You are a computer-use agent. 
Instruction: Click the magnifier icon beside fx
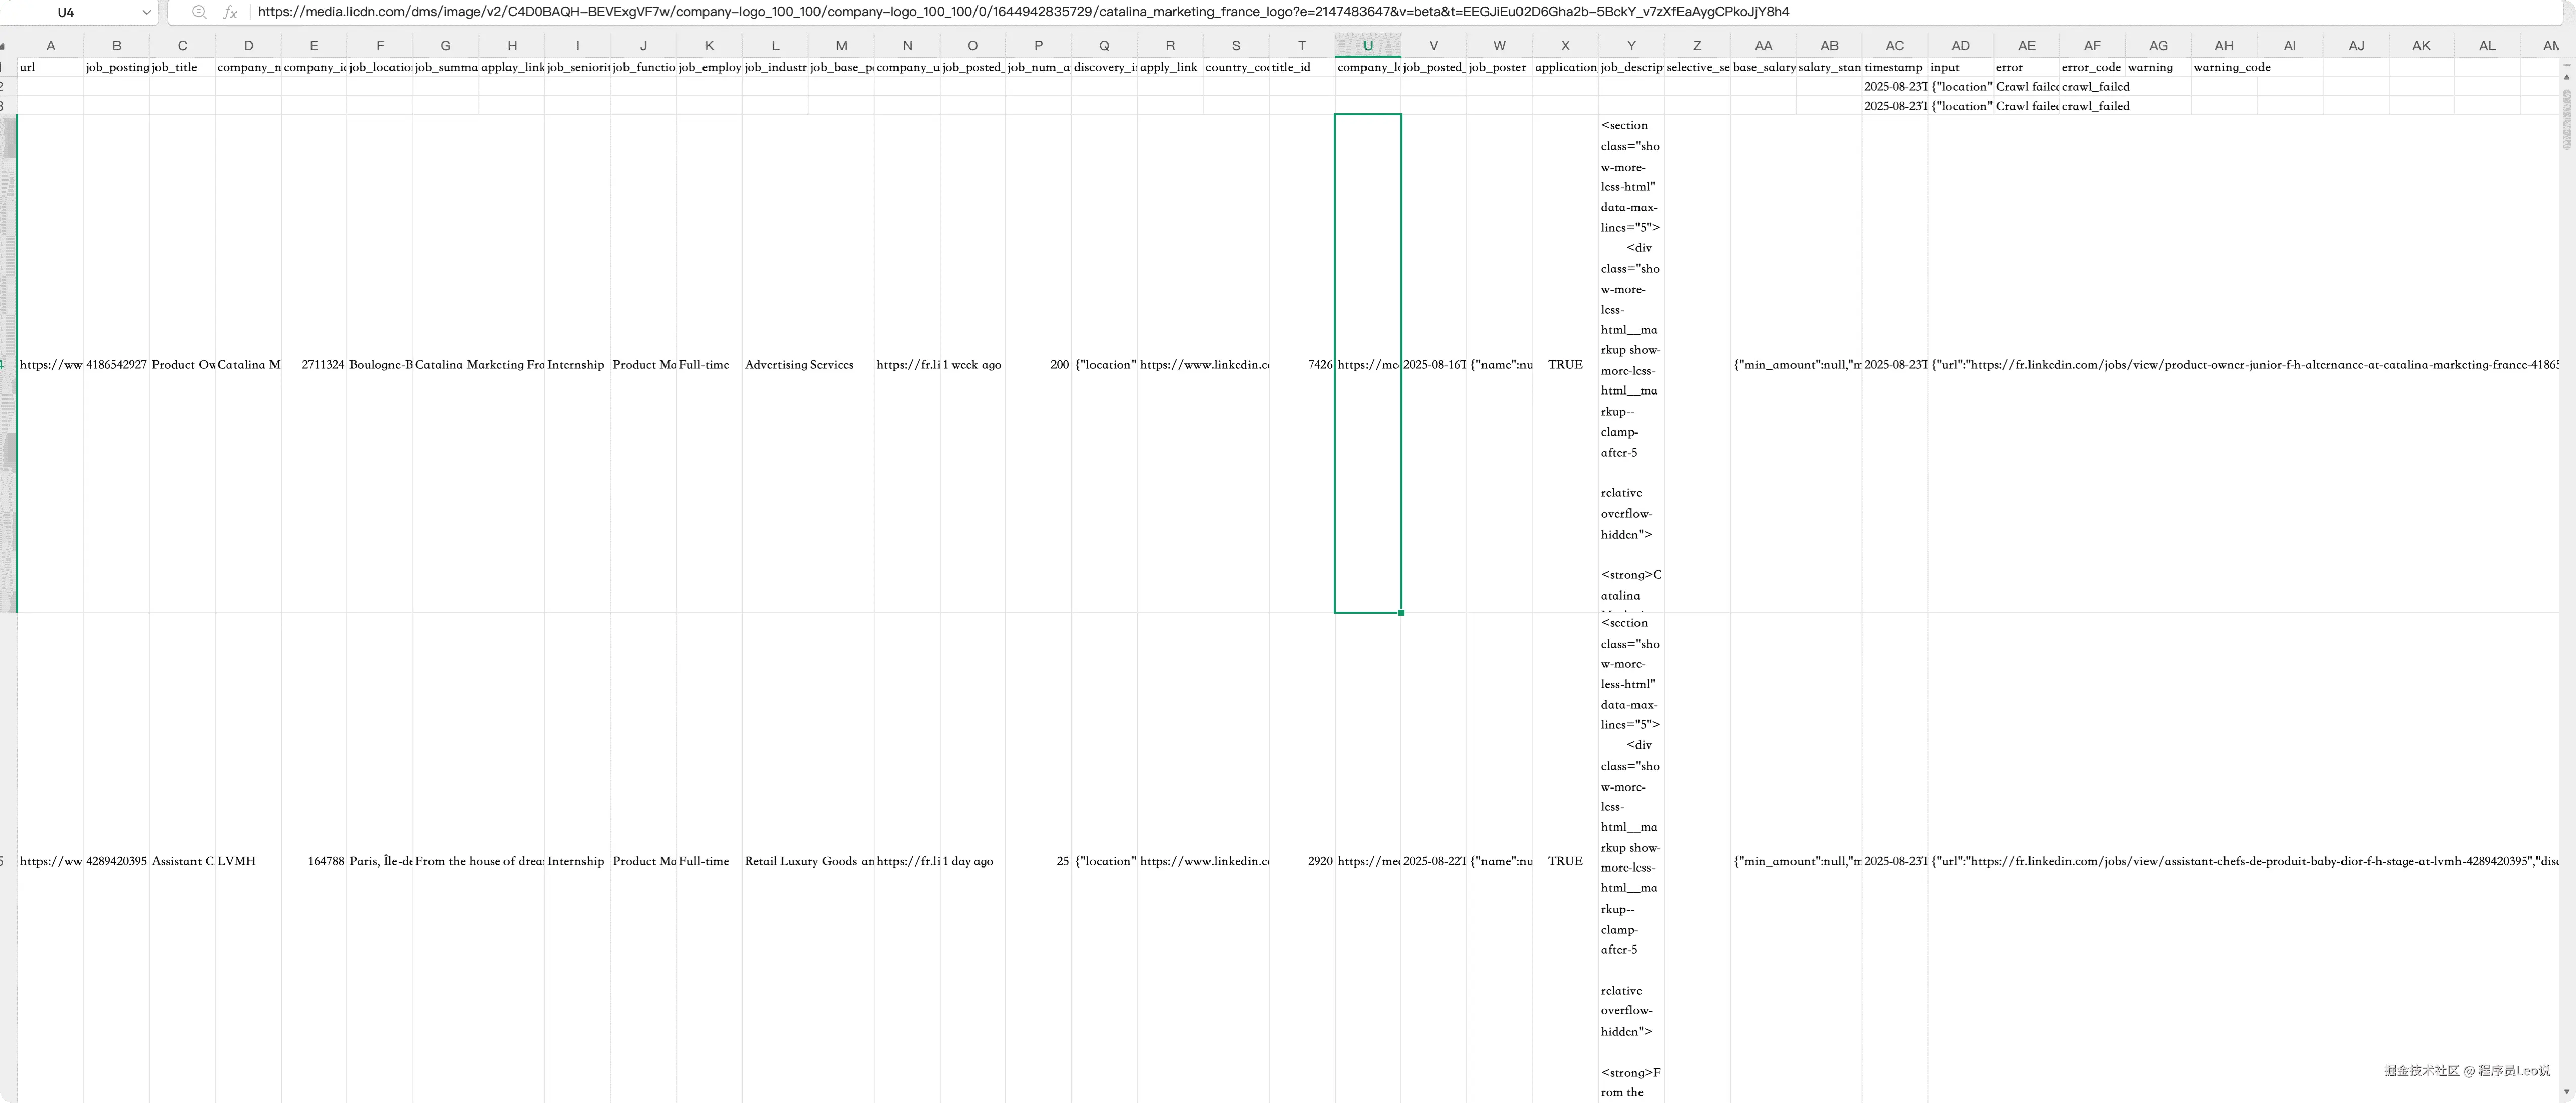click(x=199, y=12)
